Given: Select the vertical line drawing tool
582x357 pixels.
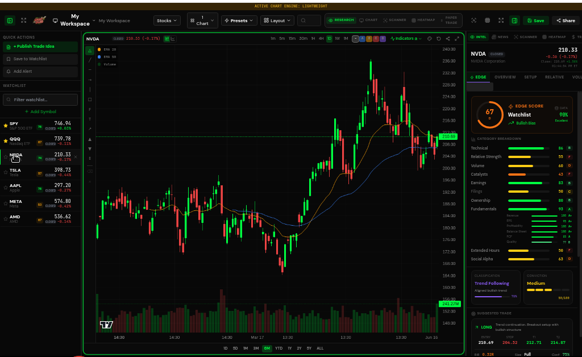Looking at the screenshot, I should click(x=90, y=89).
